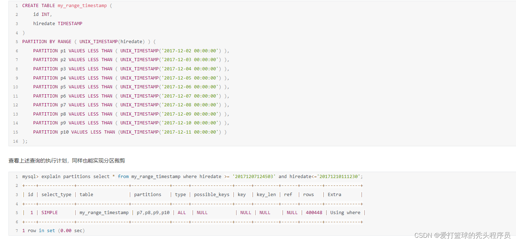Click the explain partitions query line
The height and width of the screenshot is (242, 516).
tap(142, 176)
